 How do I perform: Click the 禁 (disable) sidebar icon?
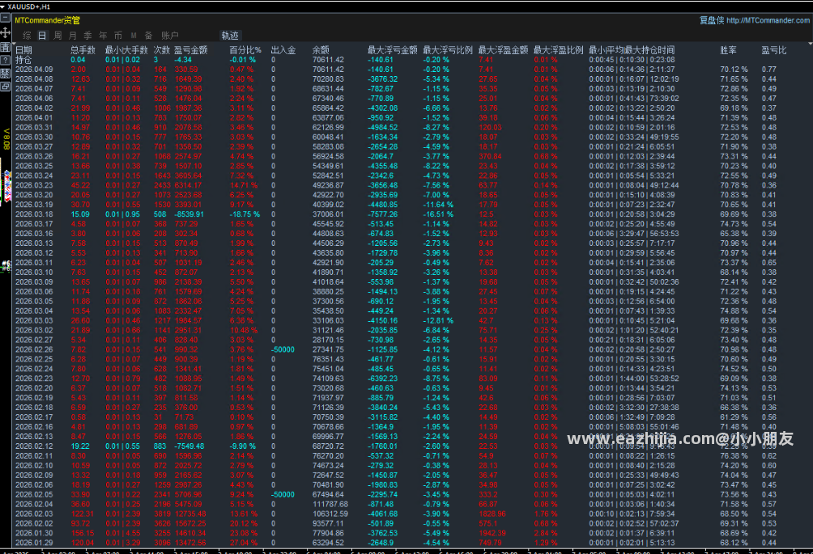click(5, 73)
